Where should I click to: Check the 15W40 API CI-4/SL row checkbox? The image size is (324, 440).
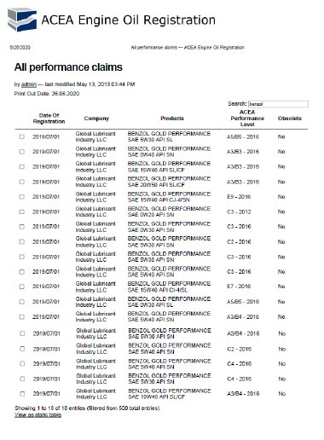pyautogui.click(x=22, y=287)
